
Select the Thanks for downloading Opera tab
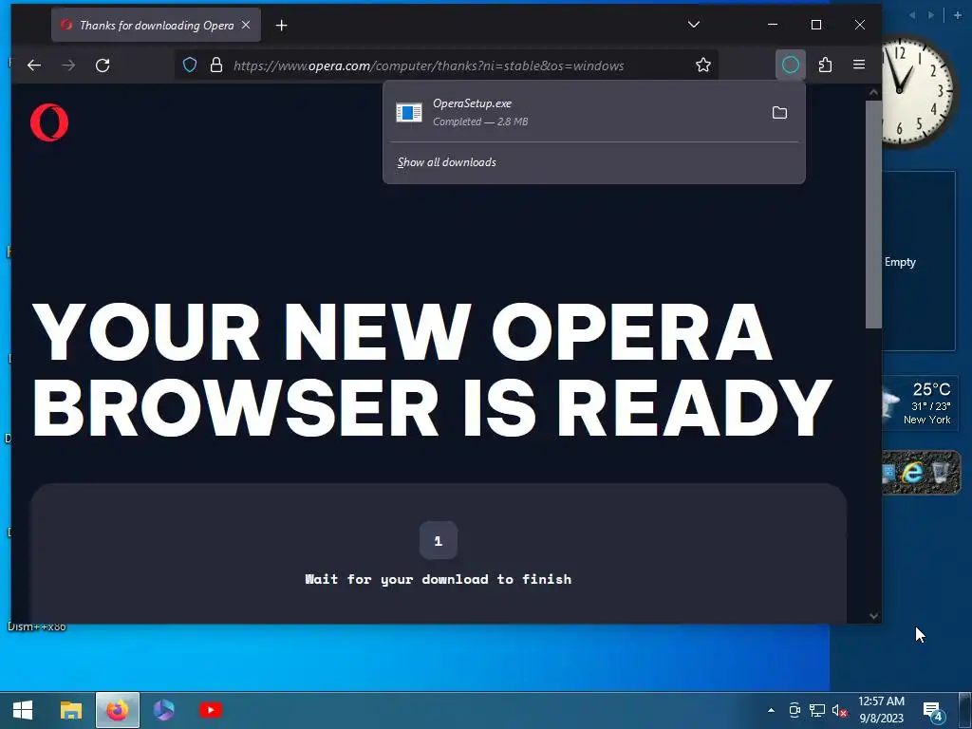(156, 25)
